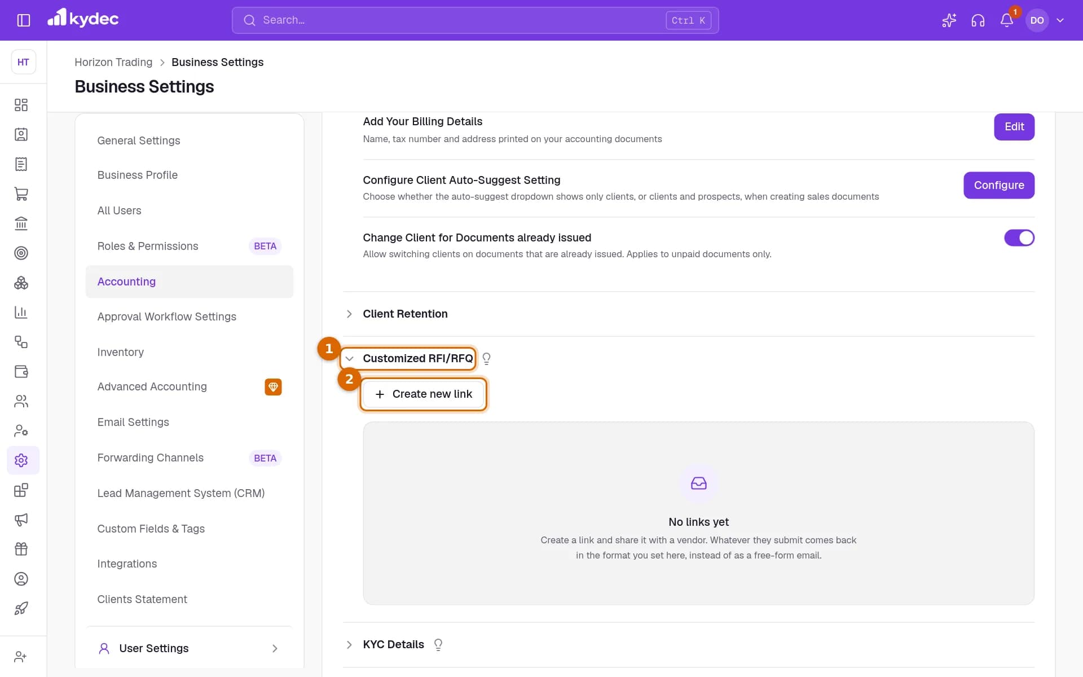Image resolution: width=1083 pixels, height=677 pixels.
Task: Click the Ctrl K shortcut hint
Action: tap(688, 20)
